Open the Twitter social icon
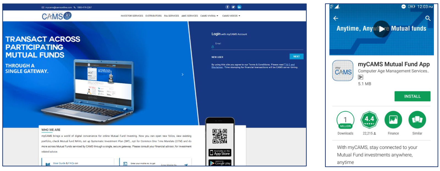This screenshot has width=440, height=171. click(233, 7)
